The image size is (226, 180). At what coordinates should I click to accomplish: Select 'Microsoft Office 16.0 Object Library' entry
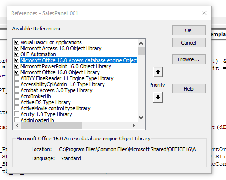[60, 72]
